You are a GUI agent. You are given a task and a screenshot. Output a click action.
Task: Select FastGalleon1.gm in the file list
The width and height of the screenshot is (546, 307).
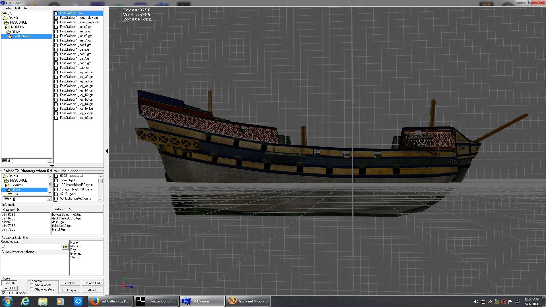tap(78, 13)
